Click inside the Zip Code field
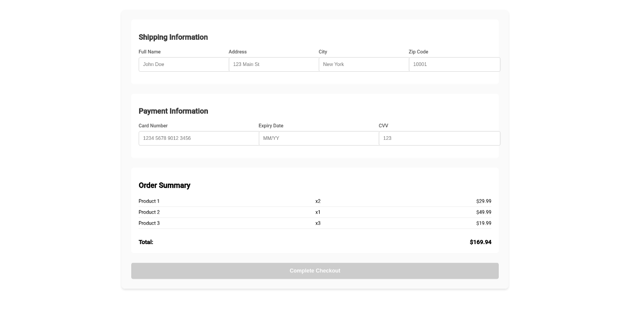 click(x=454, y=64)
